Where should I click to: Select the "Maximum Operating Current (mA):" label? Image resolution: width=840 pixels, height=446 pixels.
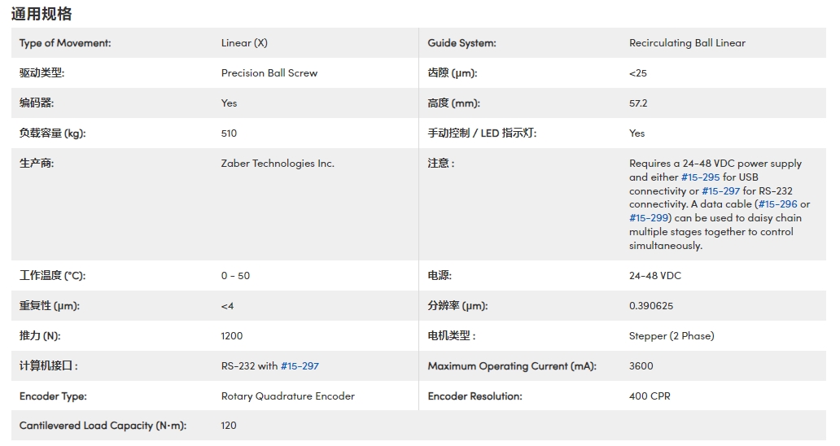(x=511, y=366)
